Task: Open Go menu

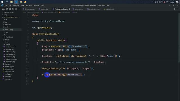Action: tap(26, 5)
